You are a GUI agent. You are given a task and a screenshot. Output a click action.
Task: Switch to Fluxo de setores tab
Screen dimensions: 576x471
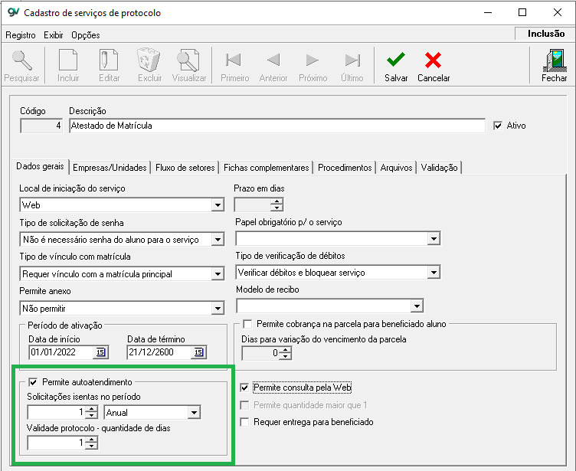coord(185,168)
